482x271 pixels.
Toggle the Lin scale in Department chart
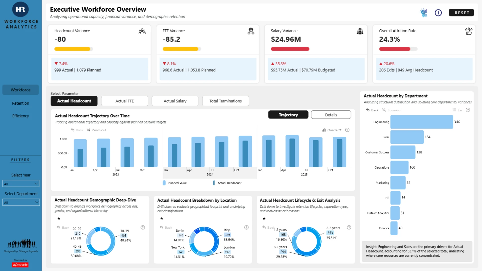pyautogui.click(x=457, y=110)
